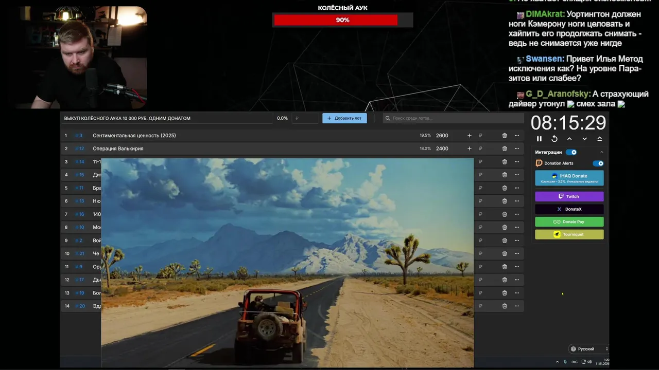Click trash icon on row 5
Viewport: 659px width, 370px height.
click(x=505, y=188)
